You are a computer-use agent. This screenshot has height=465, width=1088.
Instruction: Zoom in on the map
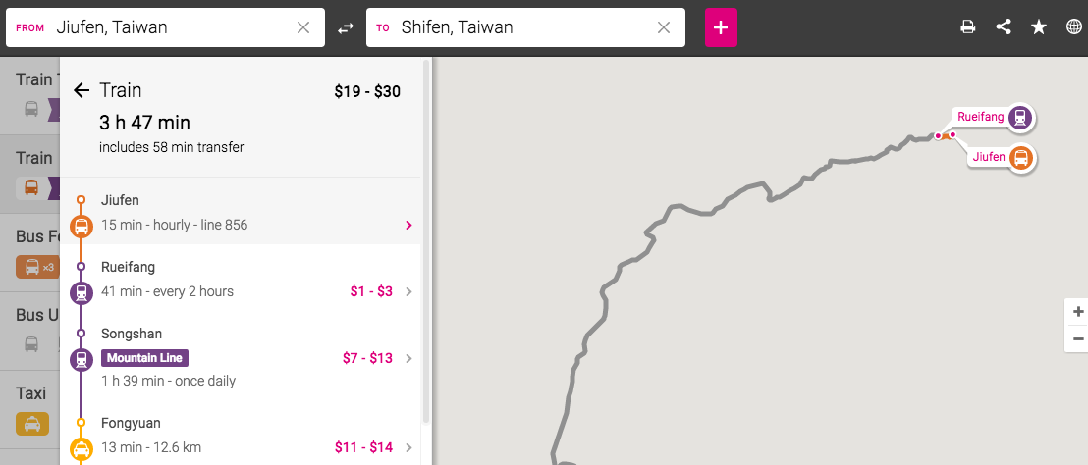1078,312
